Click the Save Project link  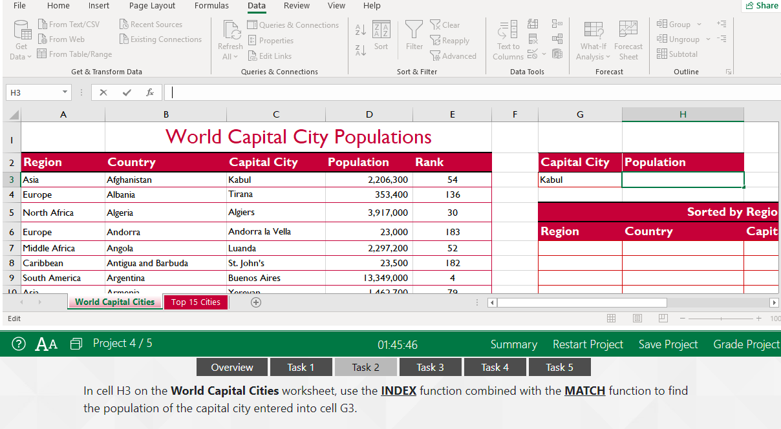(x=668, y=344)
